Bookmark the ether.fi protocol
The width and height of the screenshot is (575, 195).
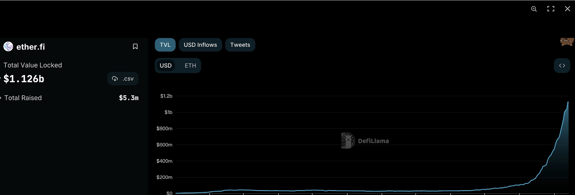pos(135,46)
